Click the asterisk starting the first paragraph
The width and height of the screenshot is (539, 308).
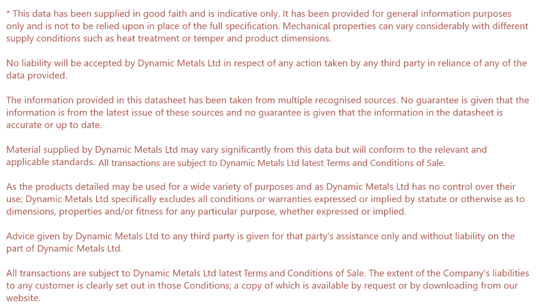9,13
